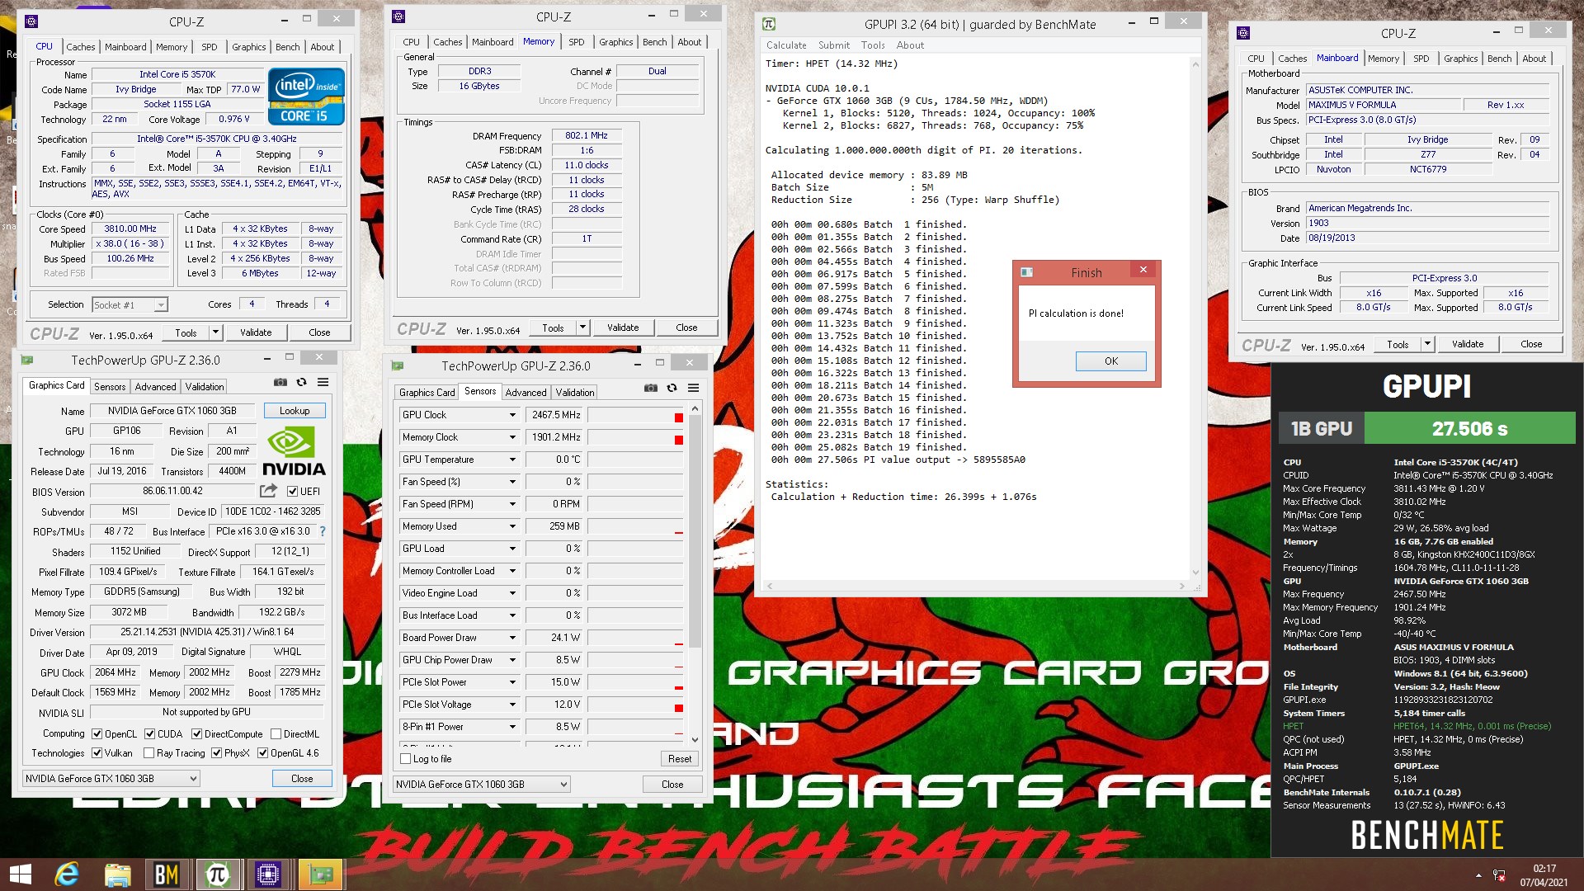The image size is (1584, 891).
Task: Click network icon in system tray
Action: point(1499,875)
